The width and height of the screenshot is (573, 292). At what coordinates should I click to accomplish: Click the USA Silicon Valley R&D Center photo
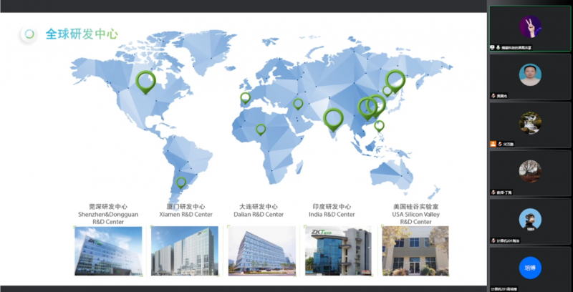pos(415,250)
